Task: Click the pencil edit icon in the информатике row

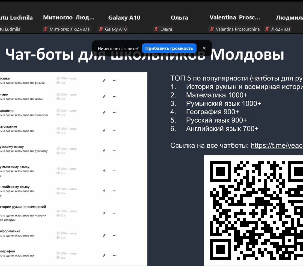Action: 104,235
